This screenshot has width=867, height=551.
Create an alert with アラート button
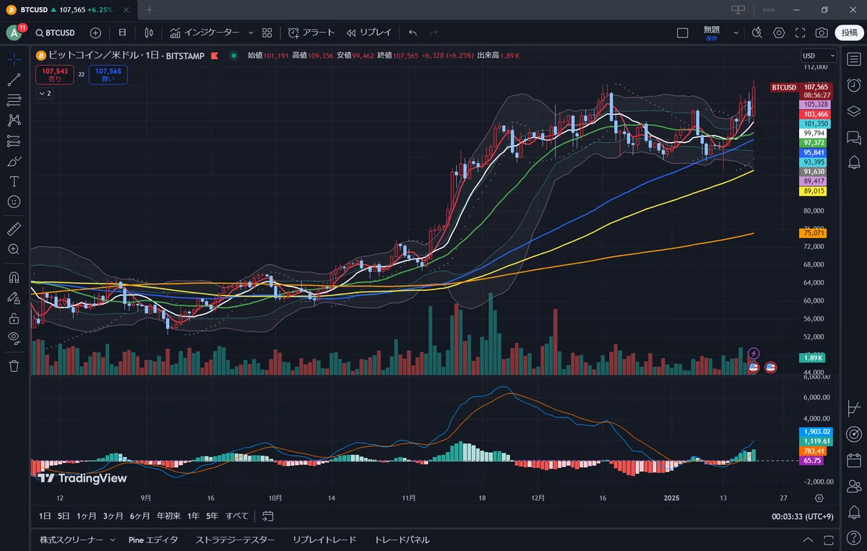tap(311, 32)
